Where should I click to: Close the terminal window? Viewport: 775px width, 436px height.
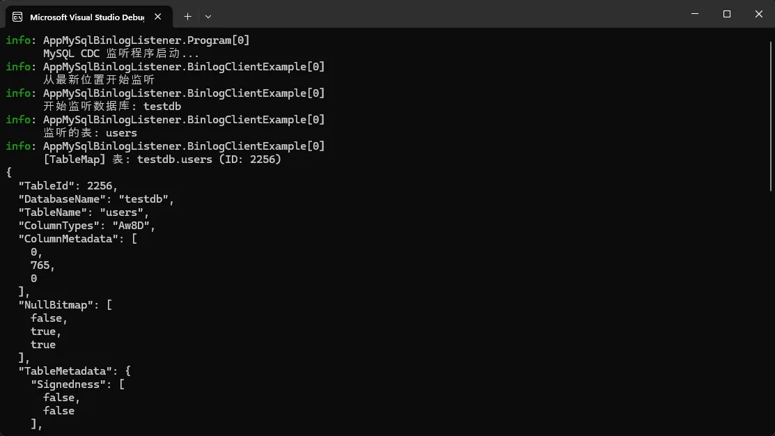(x=759, y=14)
